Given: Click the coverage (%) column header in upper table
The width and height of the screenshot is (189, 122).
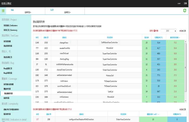Looking at the screenshot, I should (159, 38).
